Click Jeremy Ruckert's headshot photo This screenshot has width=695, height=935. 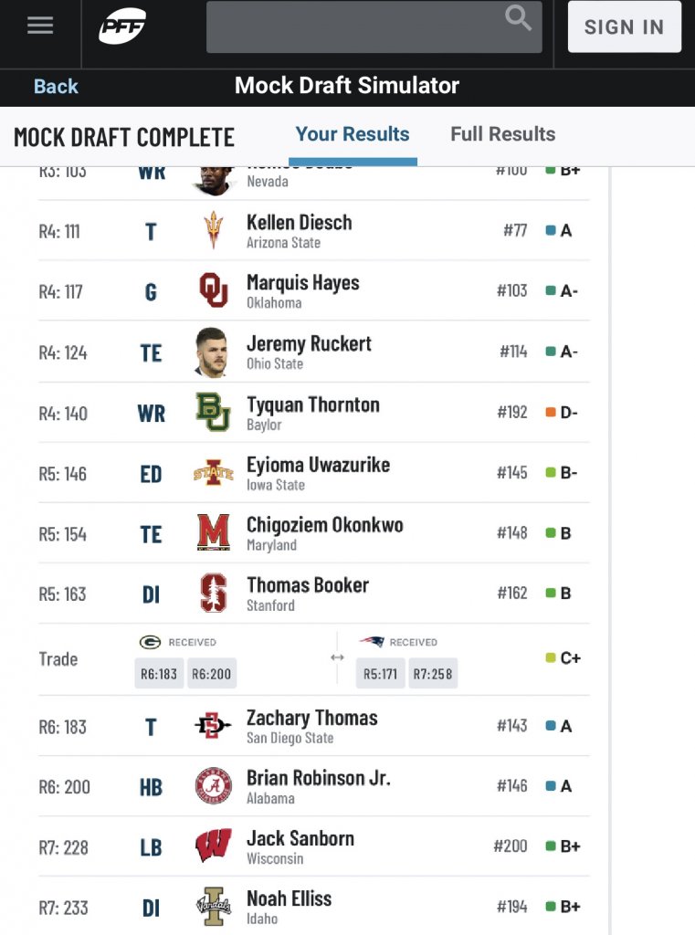point(212,352)
